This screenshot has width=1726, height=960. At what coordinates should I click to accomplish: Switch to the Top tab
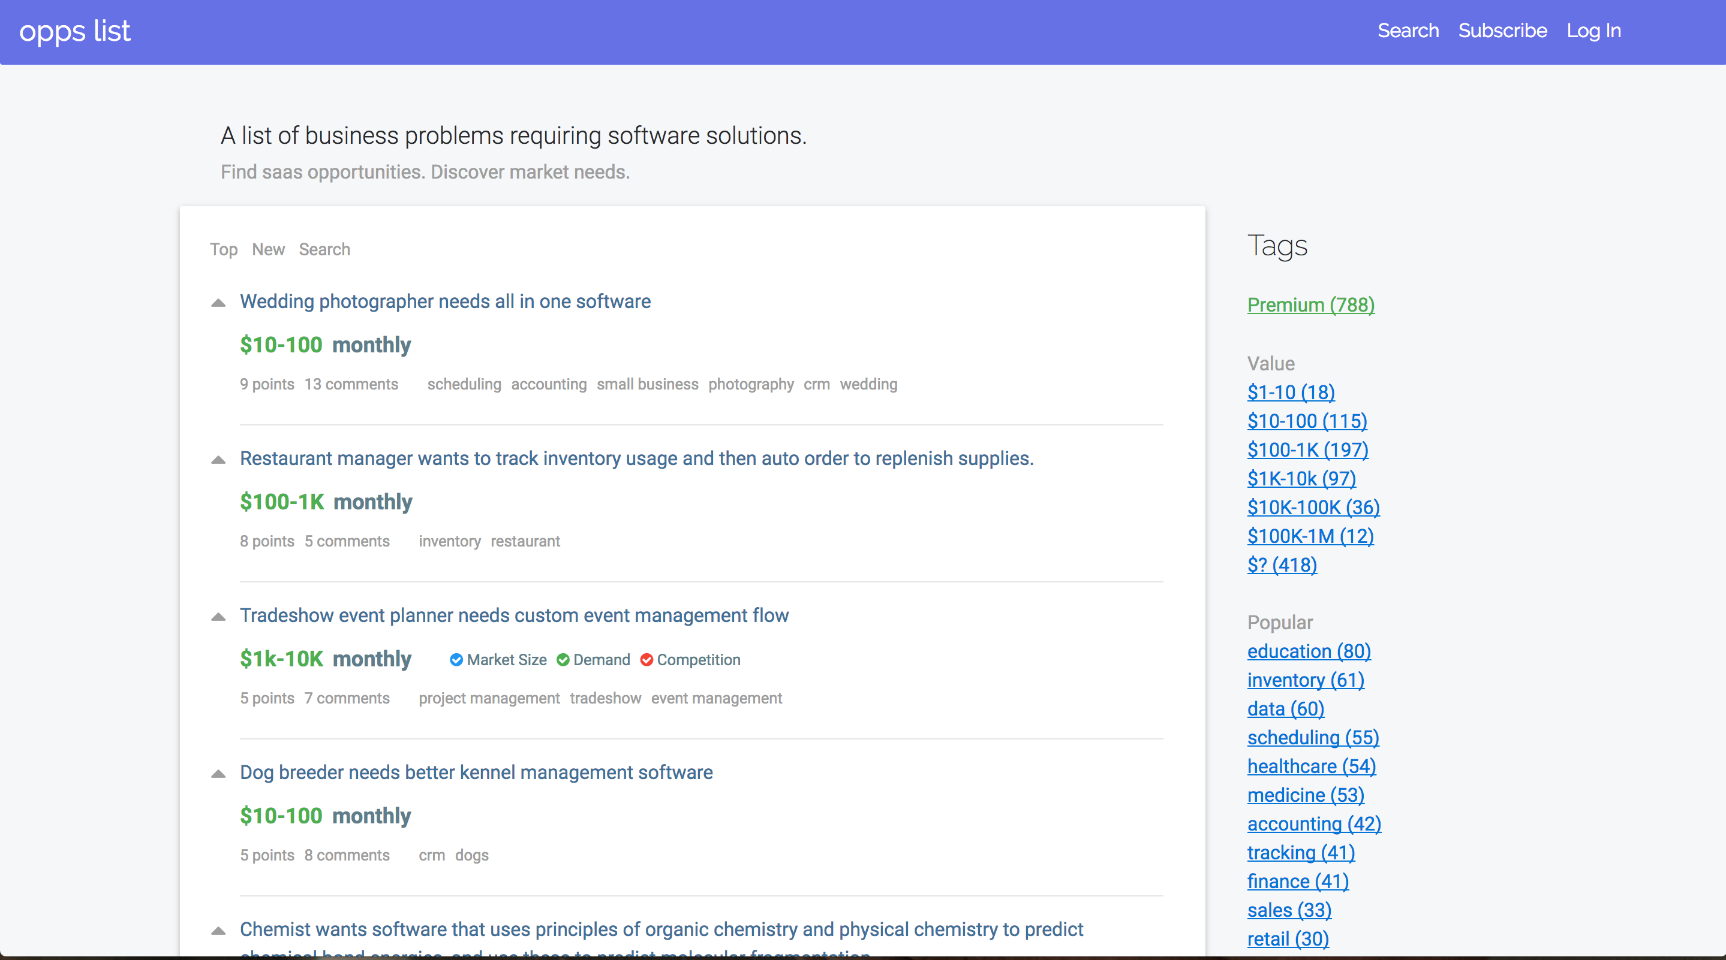(223, 250)
